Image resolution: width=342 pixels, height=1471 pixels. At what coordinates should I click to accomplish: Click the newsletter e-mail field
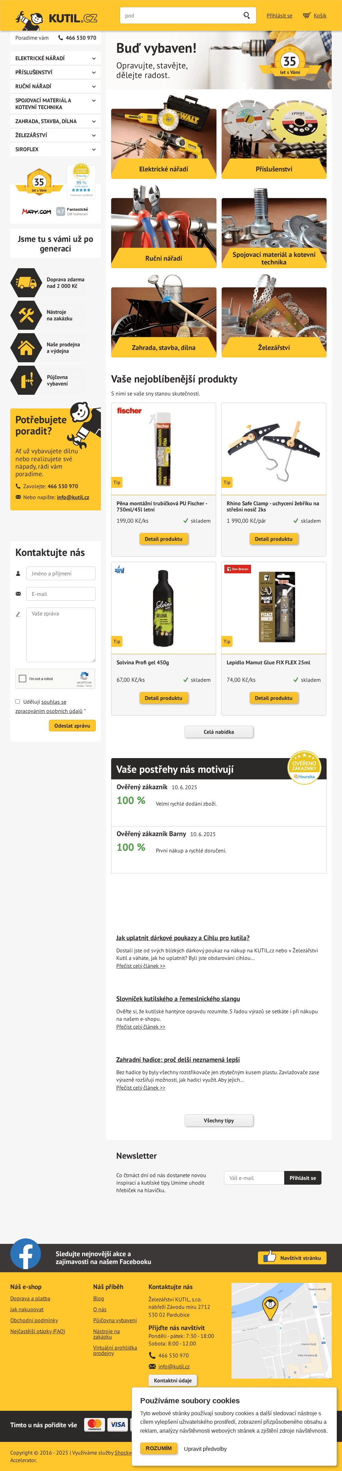253,1177
